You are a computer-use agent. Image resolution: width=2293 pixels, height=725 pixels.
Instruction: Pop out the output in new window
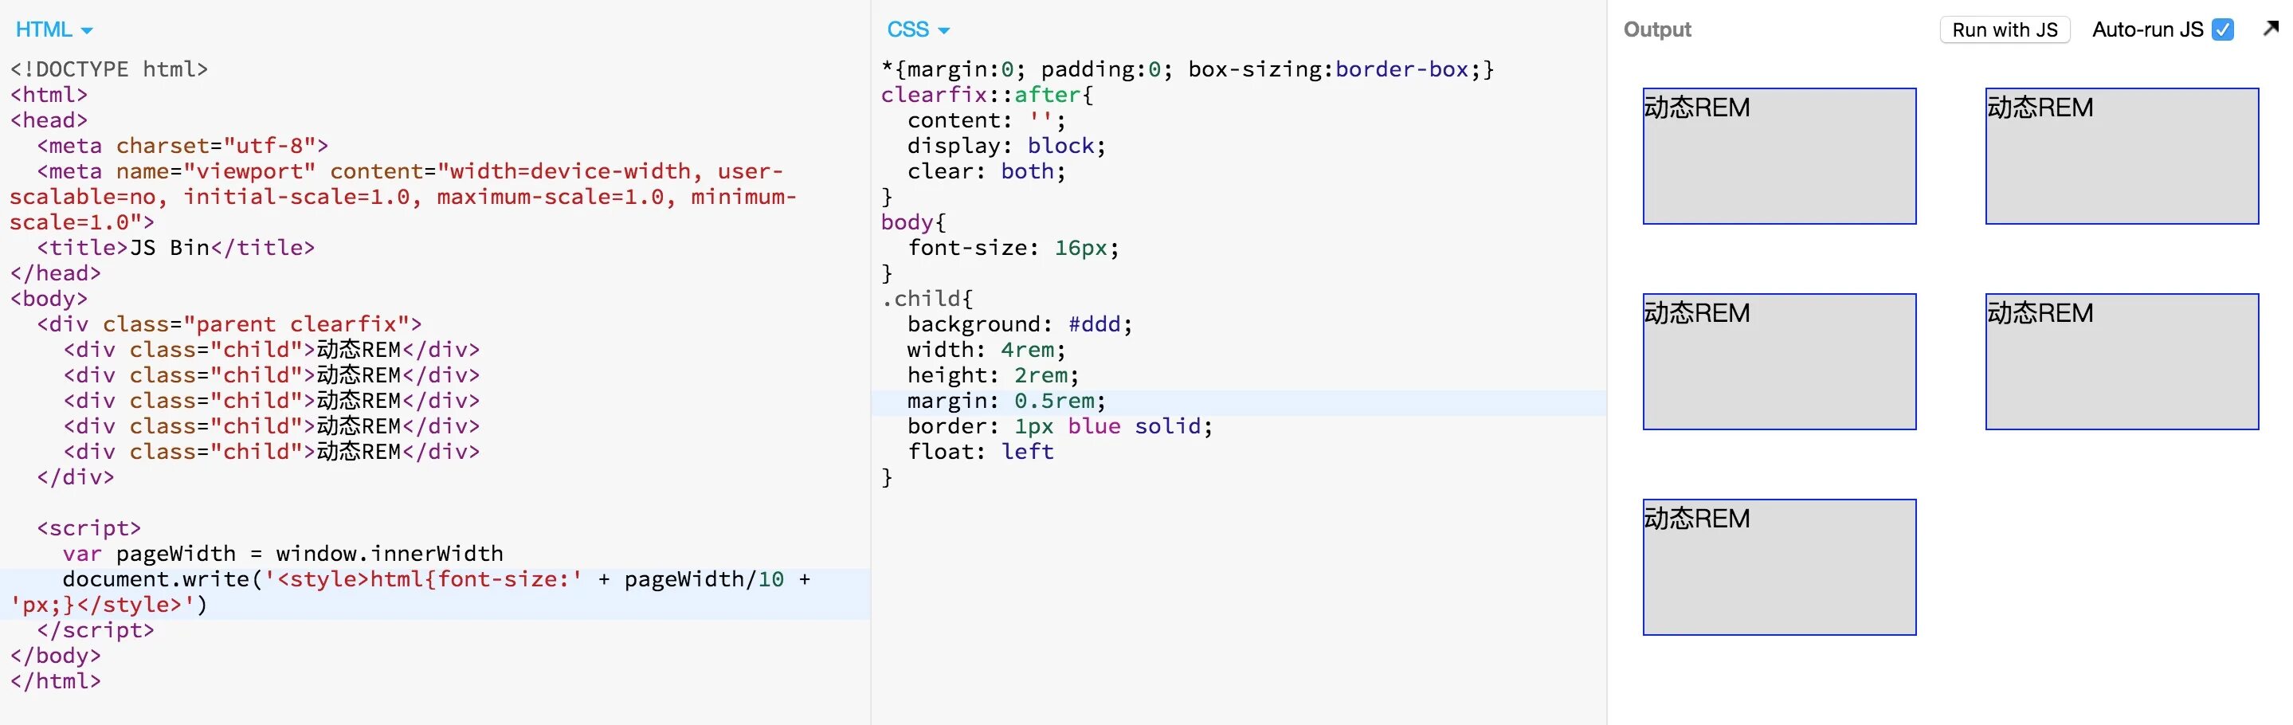2271,29
